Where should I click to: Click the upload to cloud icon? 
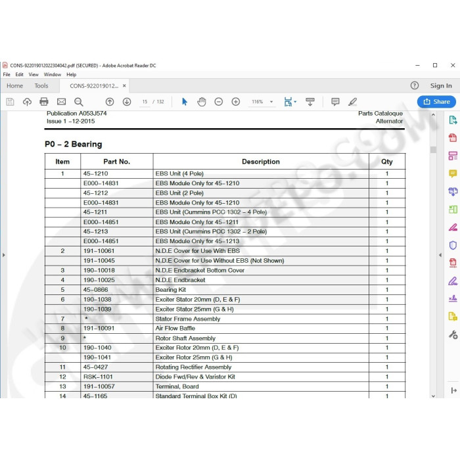[x=27, y=102]
